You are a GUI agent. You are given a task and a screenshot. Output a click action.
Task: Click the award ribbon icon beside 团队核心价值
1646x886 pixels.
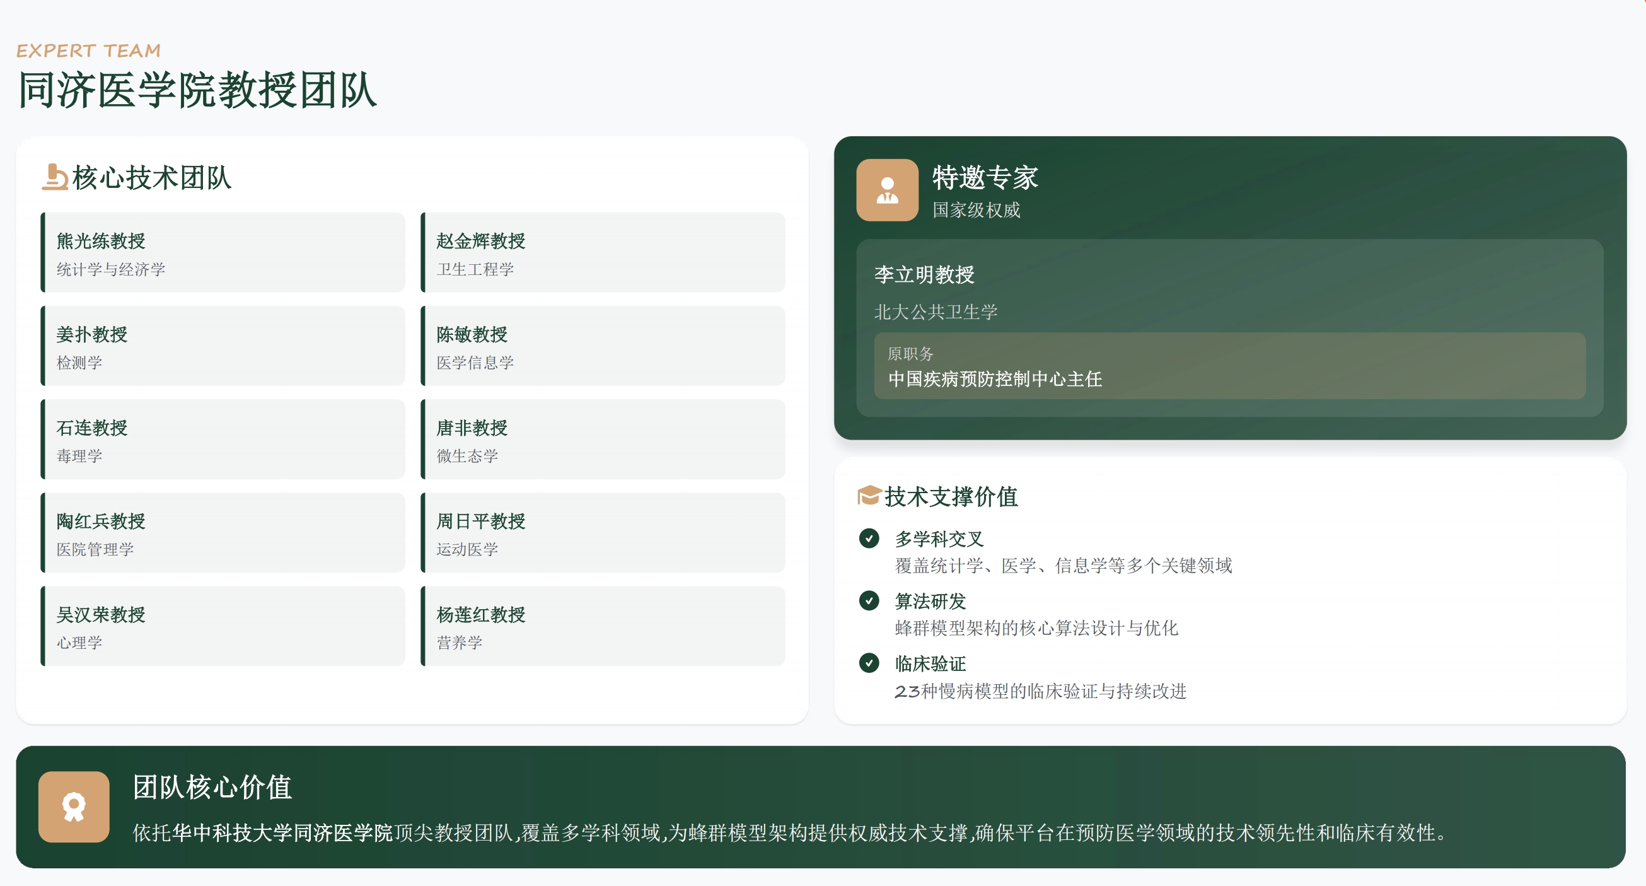click(x=74, y=807)
